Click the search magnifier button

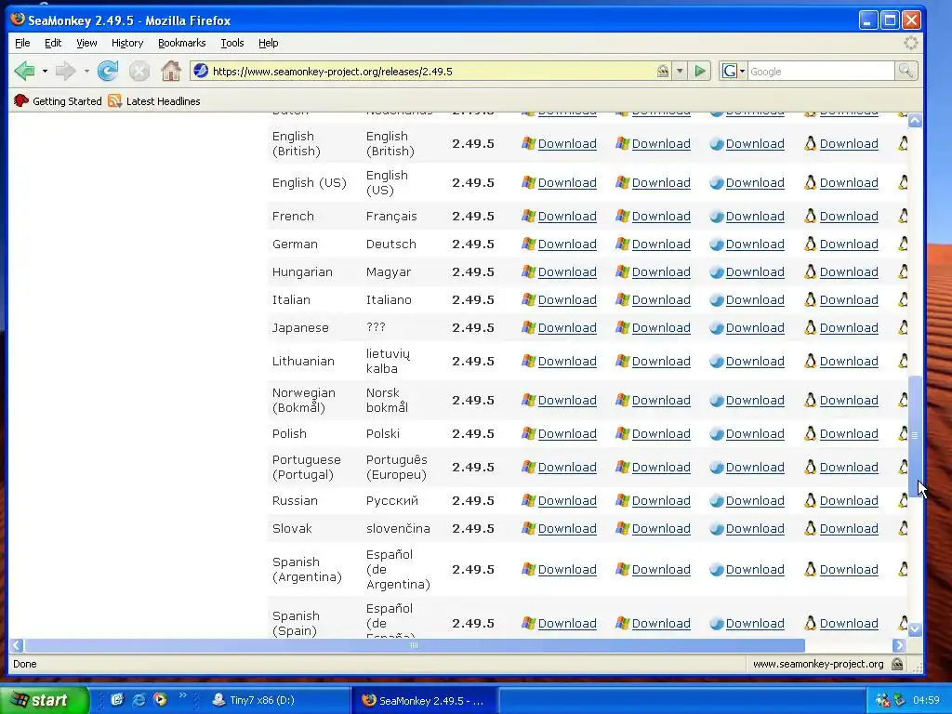906,71
